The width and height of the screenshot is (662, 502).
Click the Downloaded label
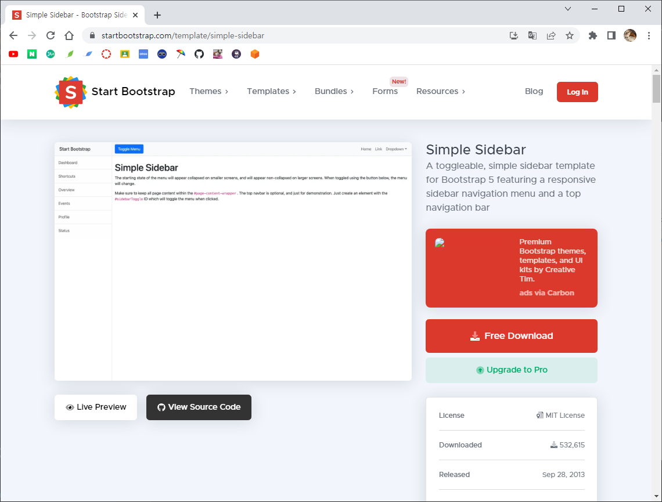pyautogui.click(x=460, y=445)
